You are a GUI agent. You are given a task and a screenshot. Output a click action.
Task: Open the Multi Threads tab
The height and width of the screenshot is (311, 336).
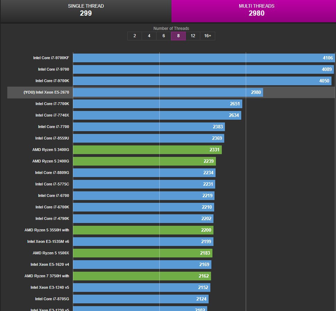coord(254,11)
